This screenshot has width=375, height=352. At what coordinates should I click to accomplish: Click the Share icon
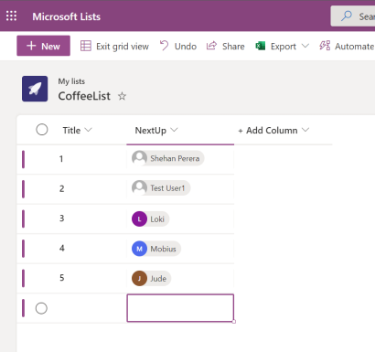pyautogui.click(x=211, y=46)
